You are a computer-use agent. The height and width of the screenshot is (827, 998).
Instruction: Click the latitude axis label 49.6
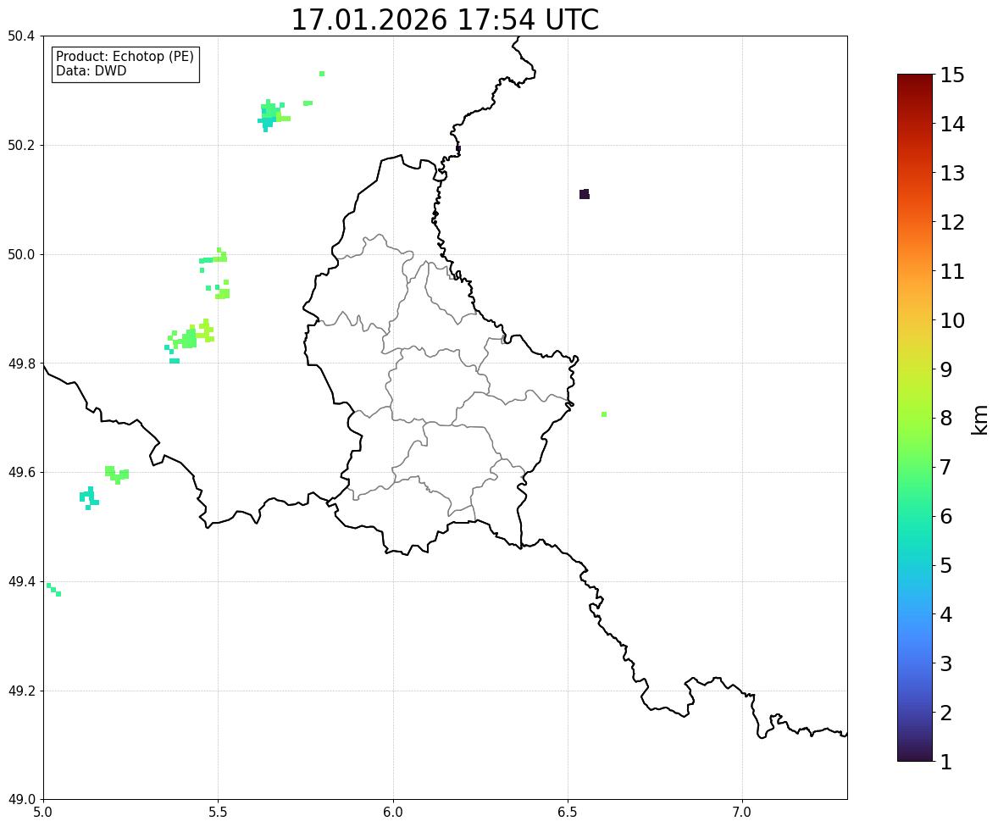(21, 472)
